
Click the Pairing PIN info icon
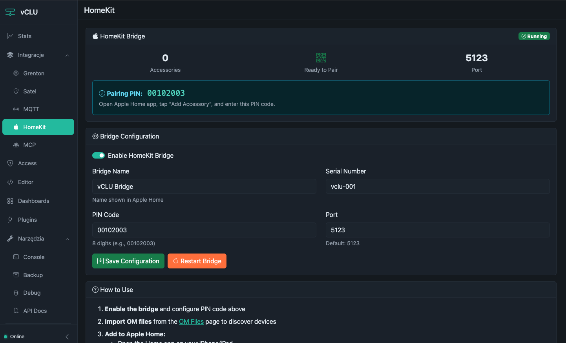pyautogui.click(x=102, y=93)
